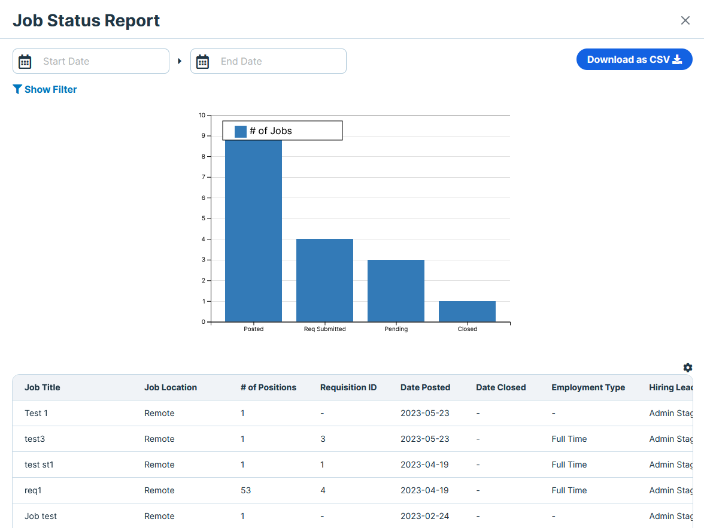Close the Job Status Report dialog
The width and height of the screenshot is (704, 528).
(685, 20)
